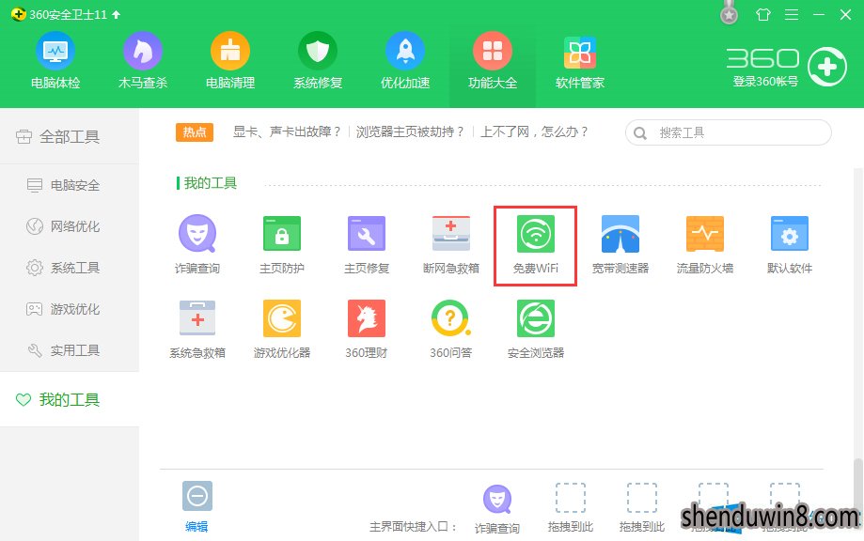Launch the 宽带测速器 tool
The image size is (864, 541).
click(621, 244)
